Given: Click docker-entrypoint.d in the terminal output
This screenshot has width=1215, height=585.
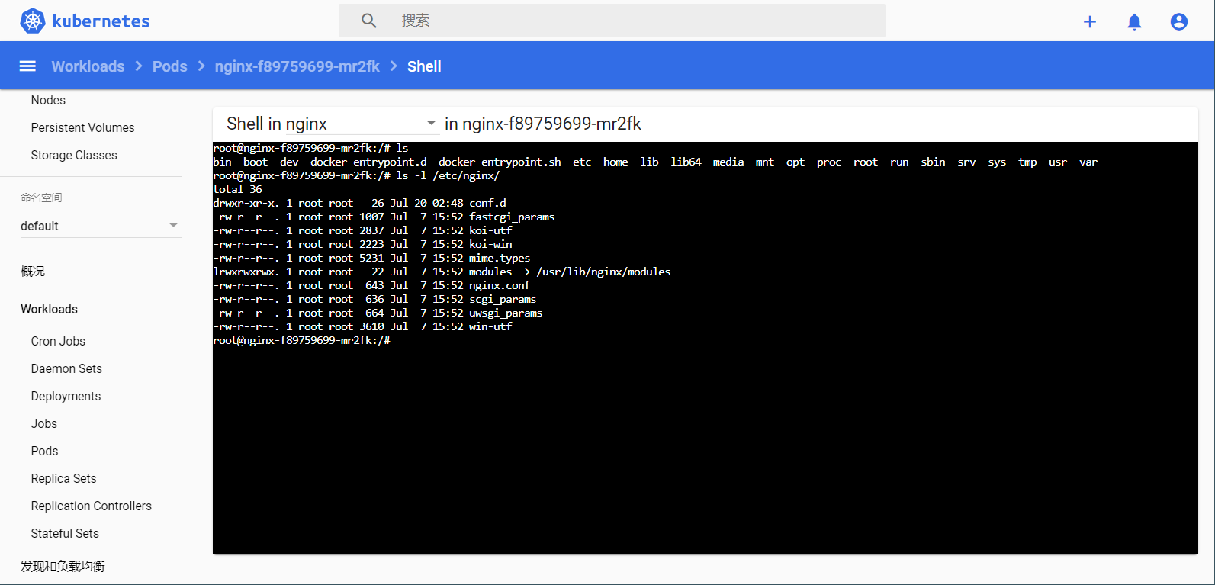Looking at the screenshot, I should click(368, 162).
